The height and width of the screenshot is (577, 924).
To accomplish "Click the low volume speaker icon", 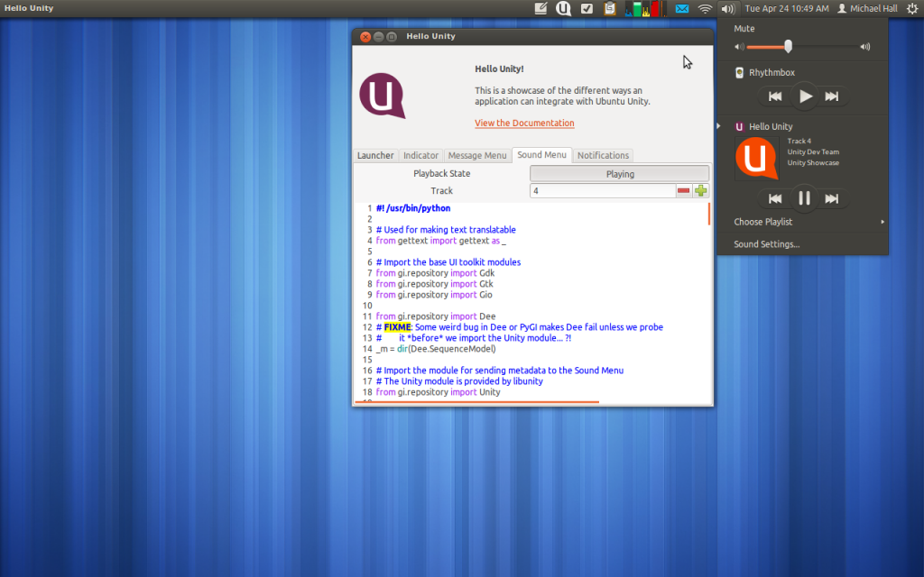I will click(x=739, y=47).
